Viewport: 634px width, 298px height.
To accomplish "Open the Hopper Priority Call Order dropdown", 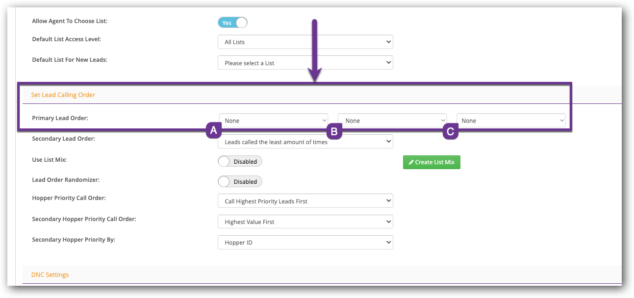I will 305,201.
